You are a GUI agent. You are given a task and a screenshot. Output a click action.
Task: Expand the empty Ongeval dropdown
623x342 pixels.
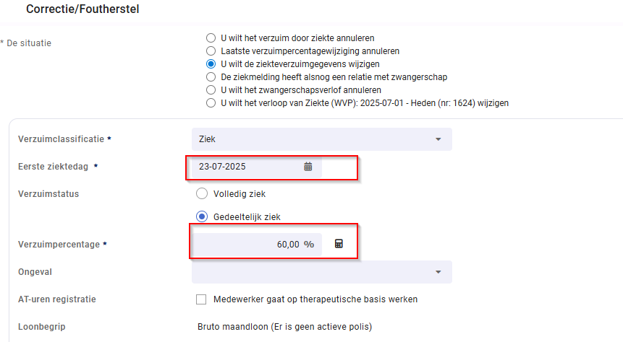pos(322,272)
